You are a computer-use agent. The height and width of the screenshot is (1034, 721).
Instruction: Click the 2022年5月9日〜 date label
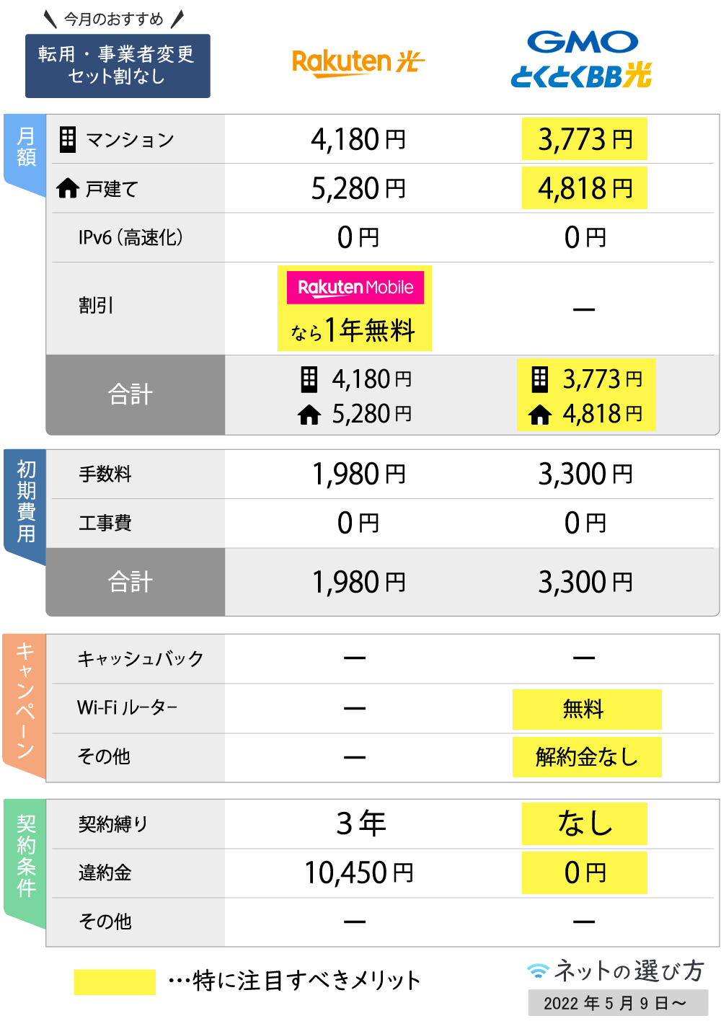click(x=618, y=1003)
